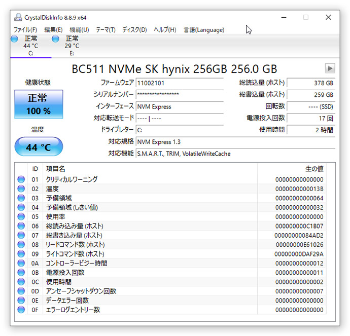The height and width of the screenshot is (336, 350).
Task: Click the 回転数 value ---- (SSD)
Action: point(311,106)
